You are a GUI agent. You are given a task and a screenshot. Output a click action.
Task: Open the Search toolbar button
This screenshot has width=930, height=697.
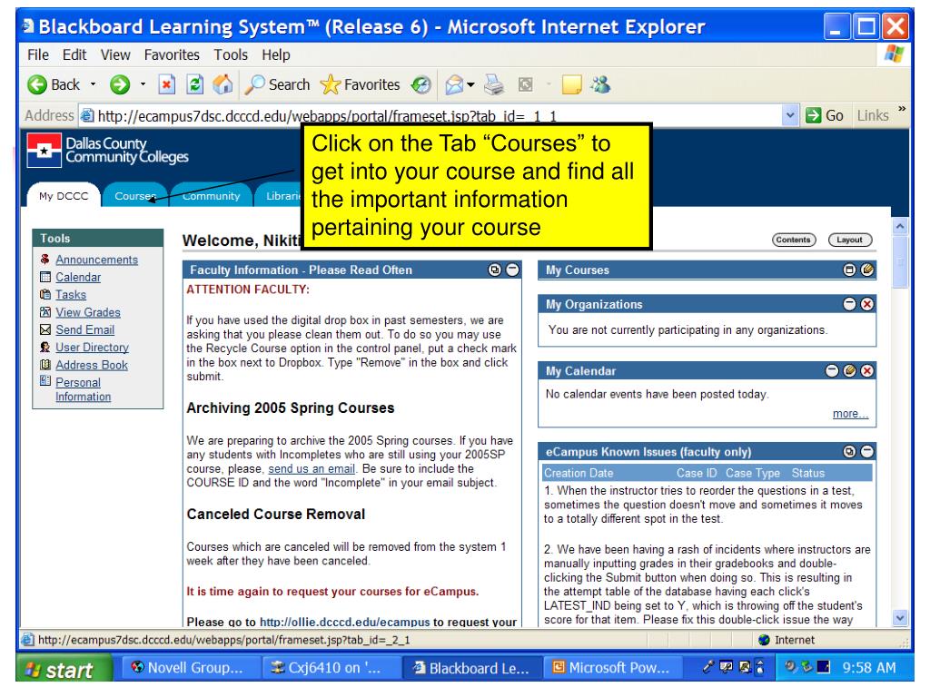(x=277, y=84)
